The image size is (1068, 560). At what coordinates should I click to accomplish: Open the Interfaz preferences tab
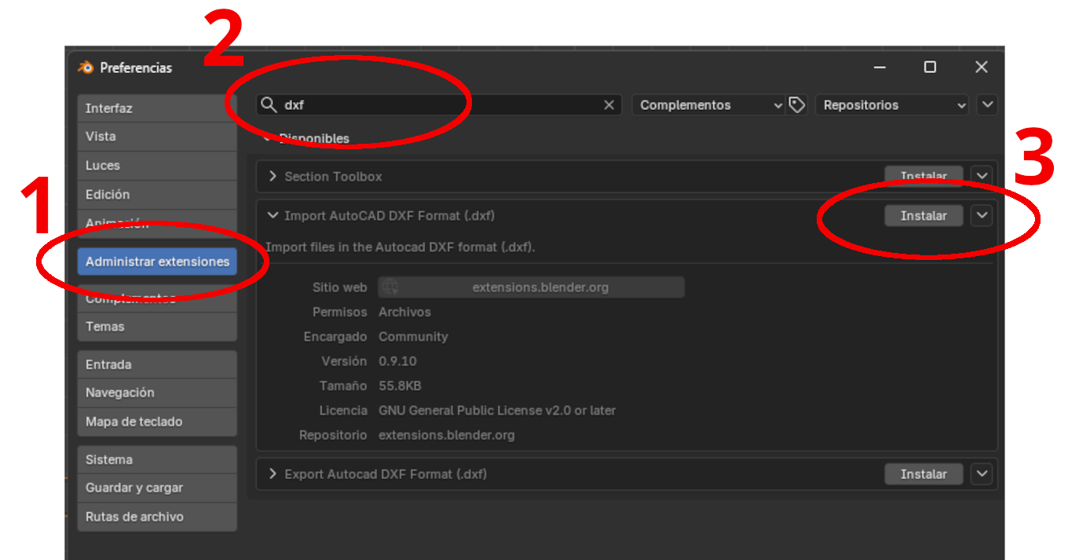pyautogui.click(x=157, y=108)
